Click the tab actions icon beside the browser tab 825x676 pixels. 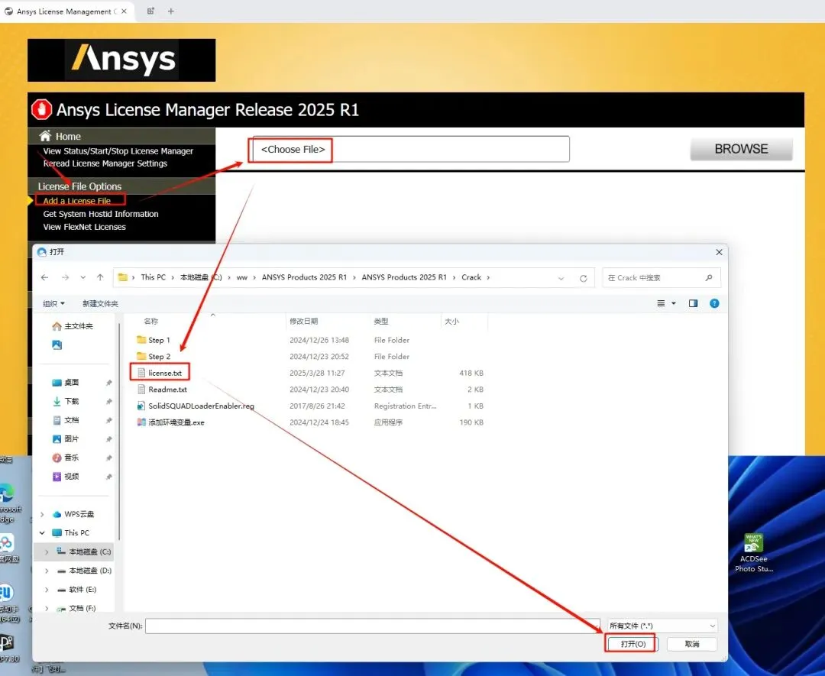(150, 11)
